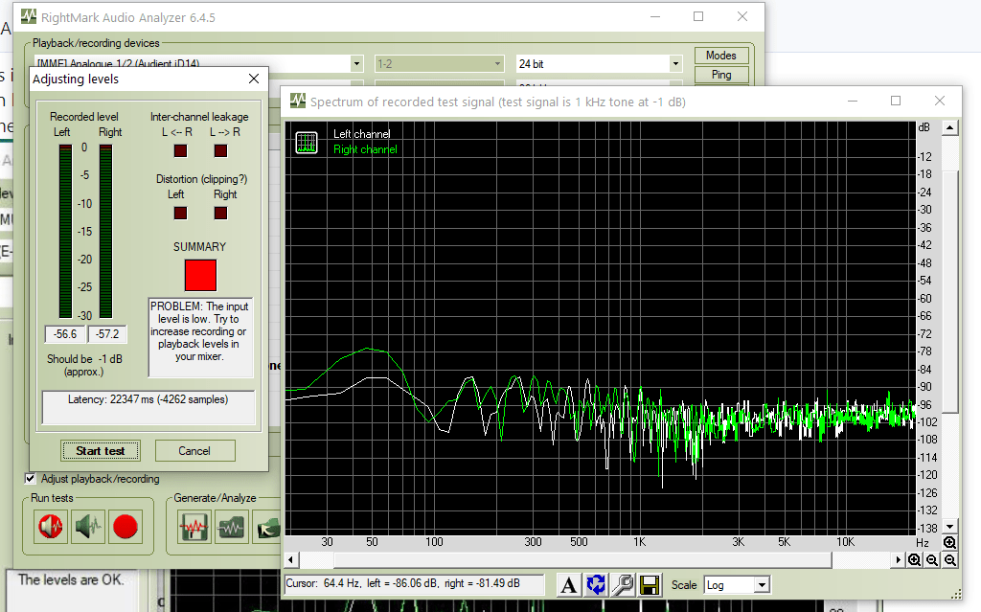Click the left level value -56.6 field

[66, 334]
